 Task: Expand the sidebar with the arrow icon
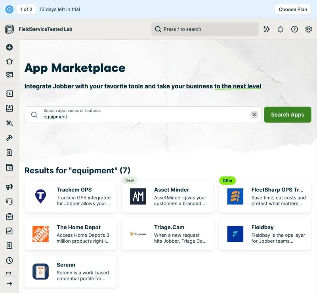pyautogui.click(x=9, y=283)
